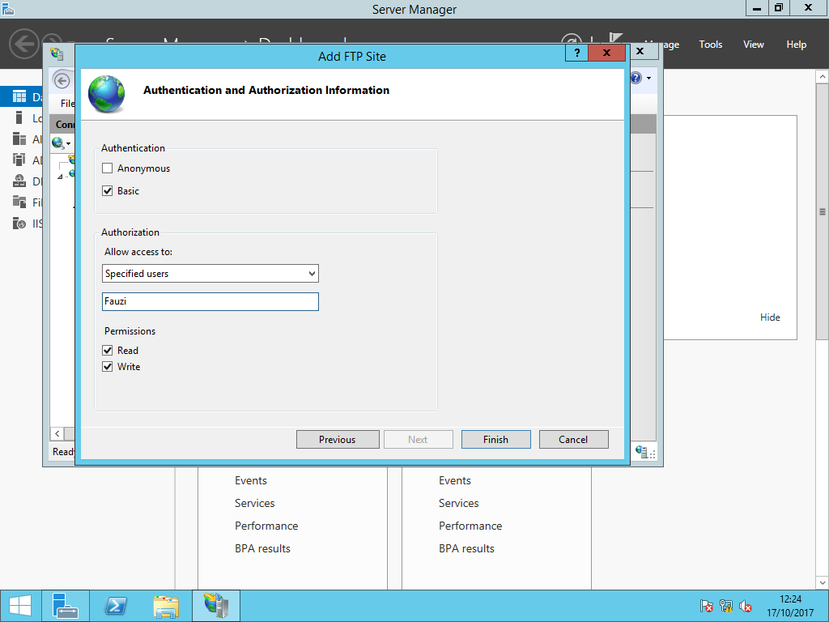829x622 pixels.
Task: Enable Anonymous authentication
Action: 107,168
